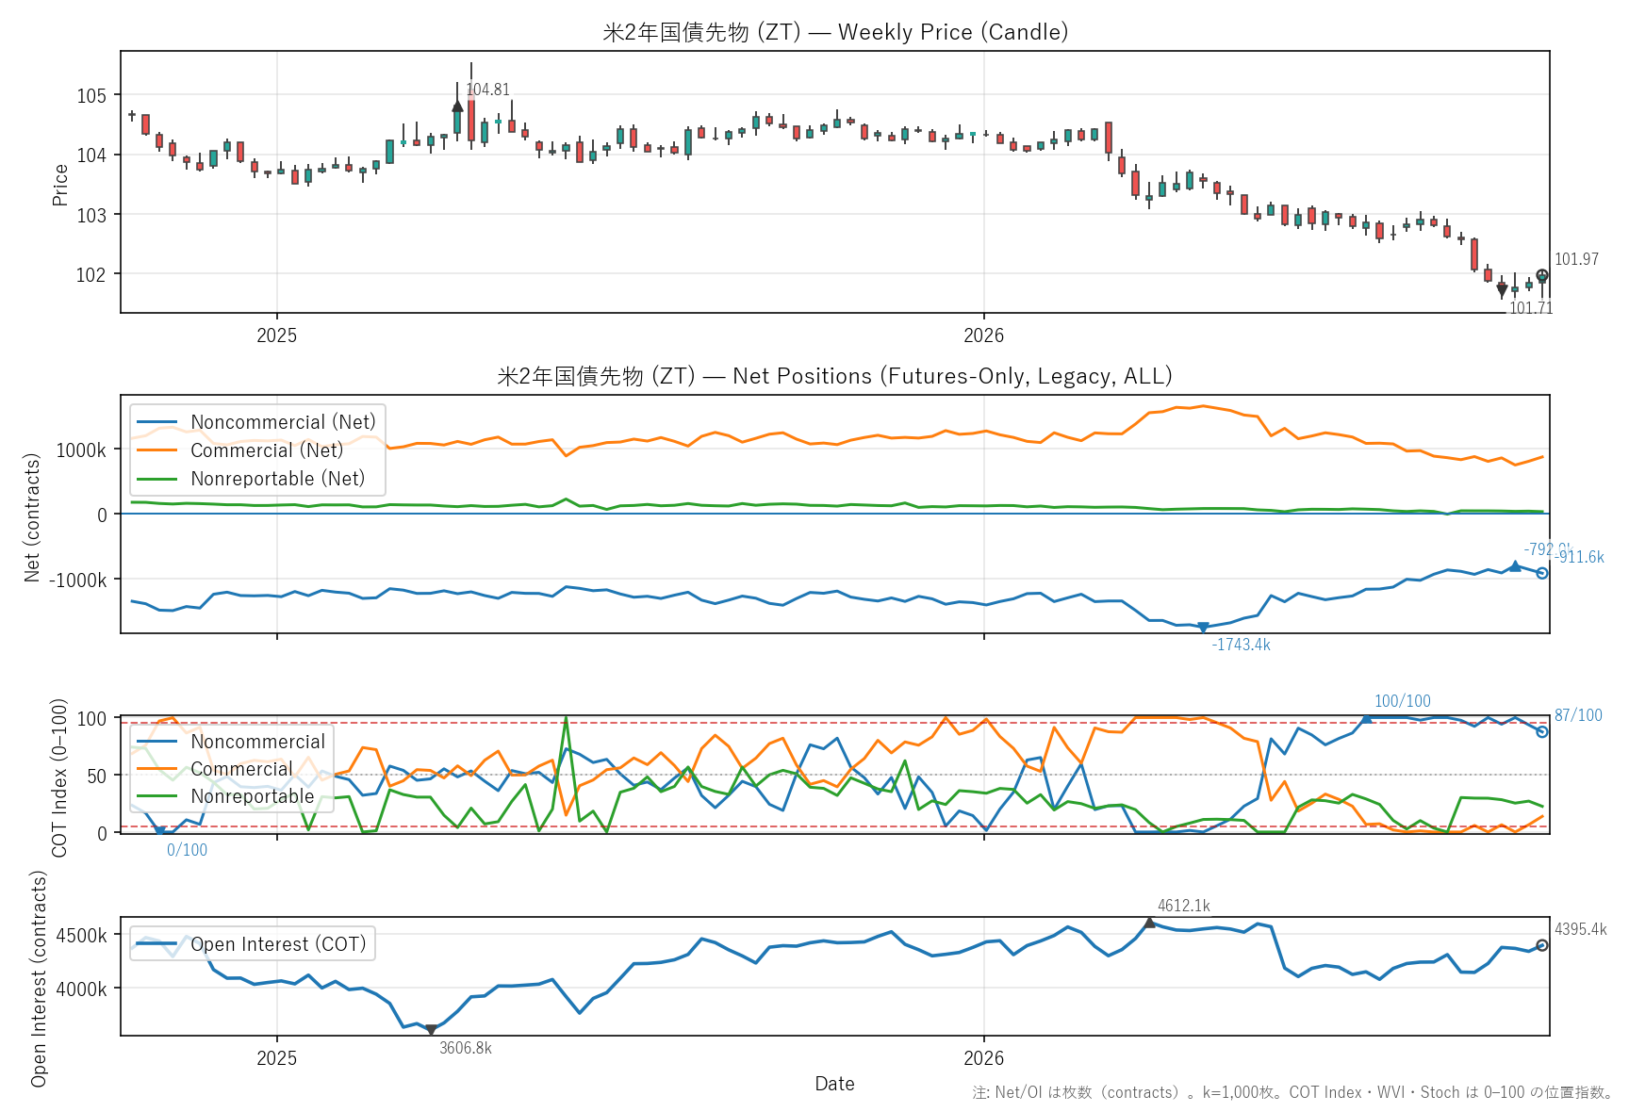Click the Date axis label
This screenshot has width=1629, height=1112.
[835, 1084]
